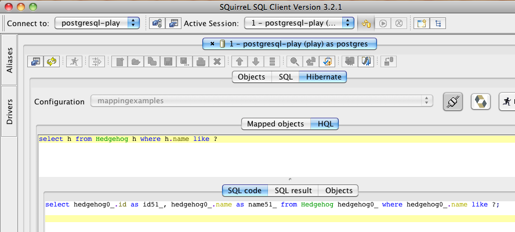Click the run button right of Hibernate logo
515x232 pixels.
pyautogui.click(x=507, y=101)
